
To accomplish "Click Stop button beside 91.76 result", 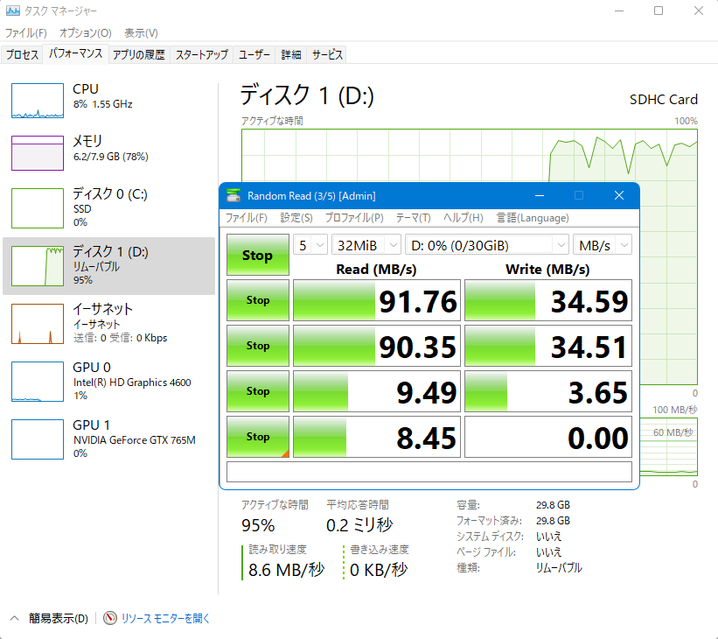I will click(x=258, y=300).
